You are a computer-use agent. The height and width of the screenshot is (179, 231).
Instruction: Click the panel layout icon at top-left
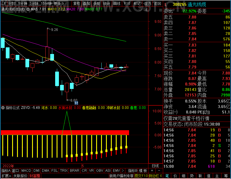[x=4, y=3]
